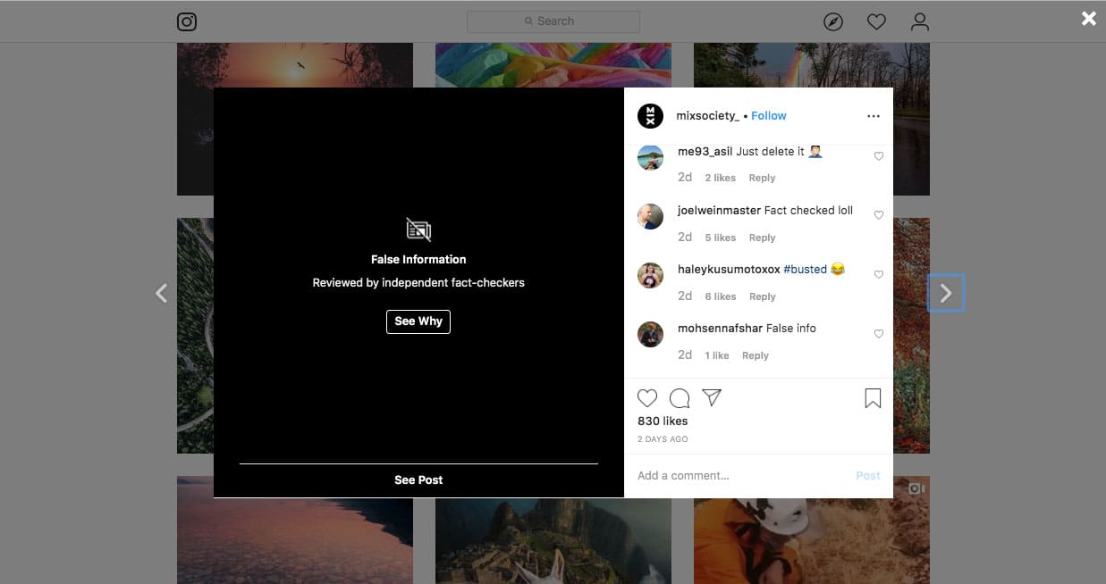Click the Search box in header
Screen dimensions: 1106x584
click(x=553, y=21)
